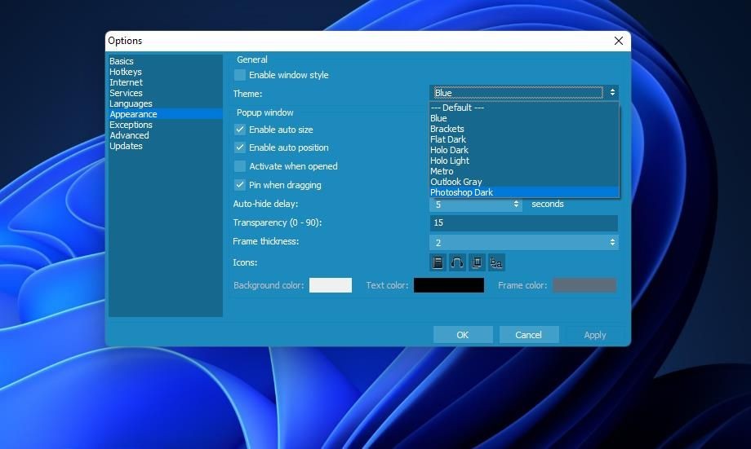Switch to Services category

[x=165, y=93]
